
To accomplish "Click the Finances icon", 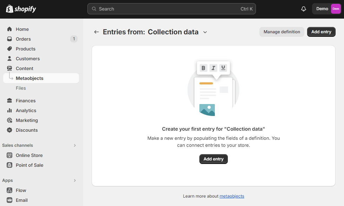I will pos(9,101).
